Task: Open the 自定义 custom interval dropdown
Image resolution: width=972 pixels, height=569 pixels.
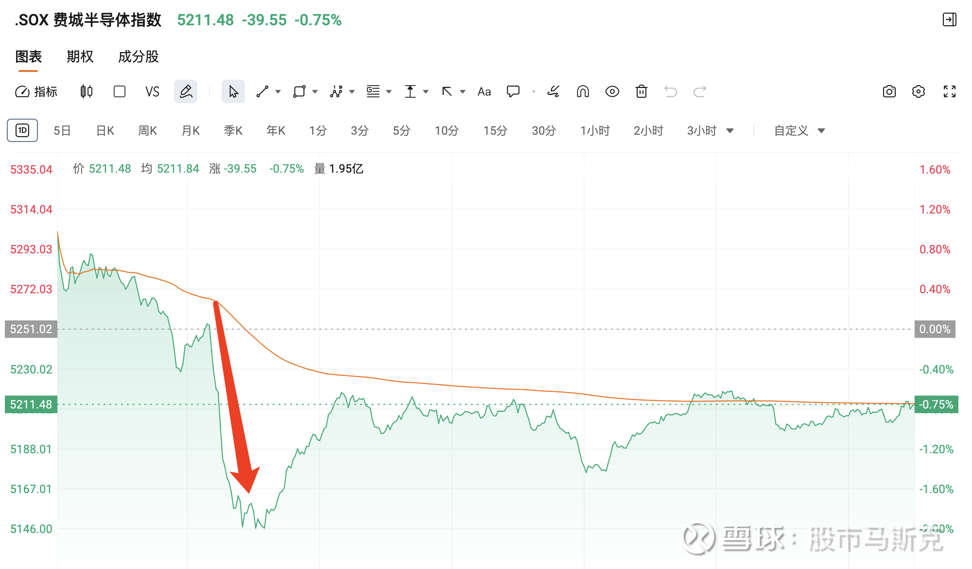Action: [799, 130]
